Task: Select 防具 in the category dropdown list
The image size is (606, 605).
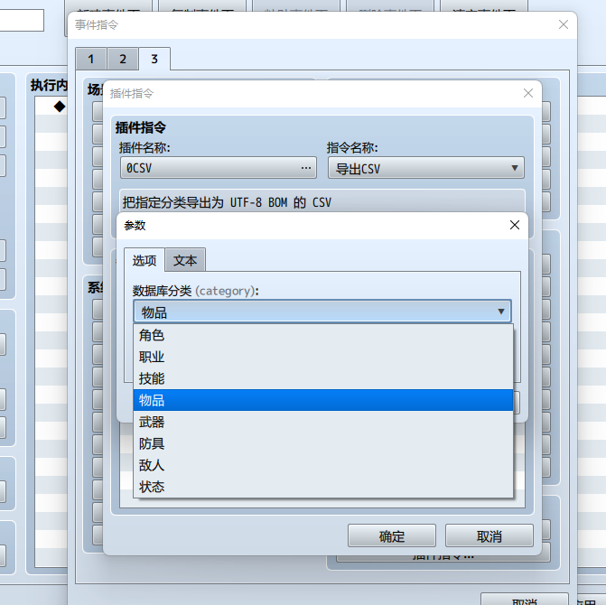Action: [x=323, y=443]
